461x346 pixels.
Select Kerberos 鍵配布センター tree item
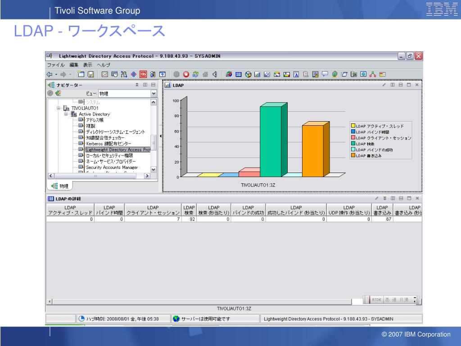(x=109, y=144)
